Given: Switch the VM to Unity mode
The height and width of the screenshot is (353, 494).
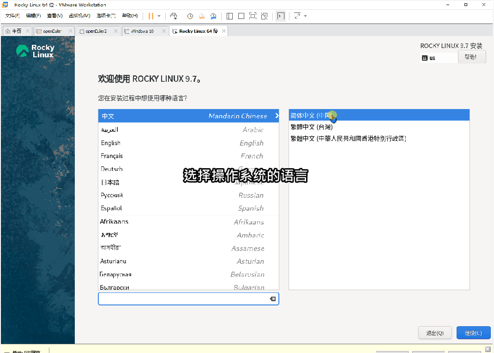Looking at the screenshot, I should (x=265, y=16).
